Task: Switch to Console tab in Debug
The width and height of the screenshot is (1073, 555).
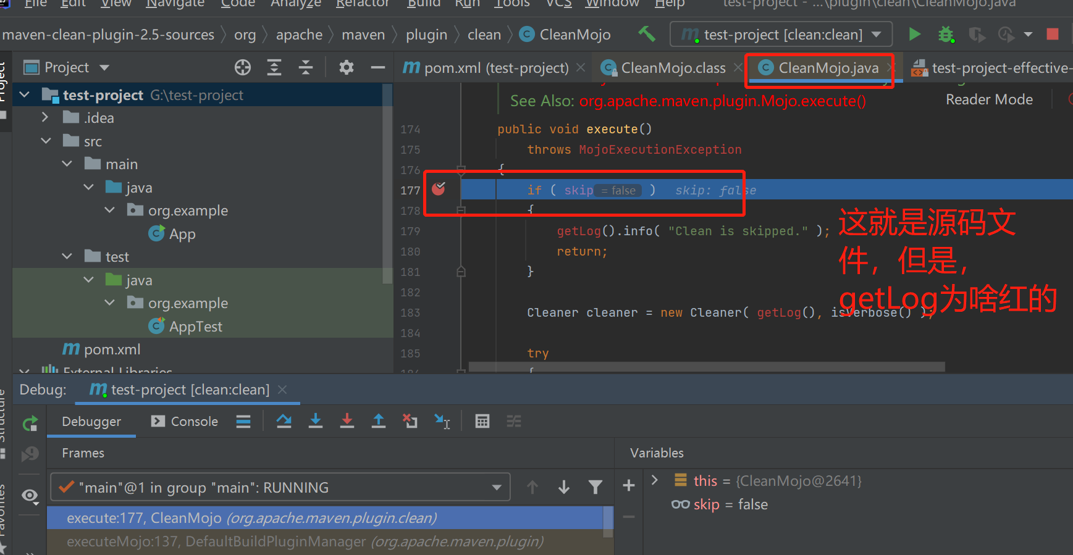Action: [185, 421]
